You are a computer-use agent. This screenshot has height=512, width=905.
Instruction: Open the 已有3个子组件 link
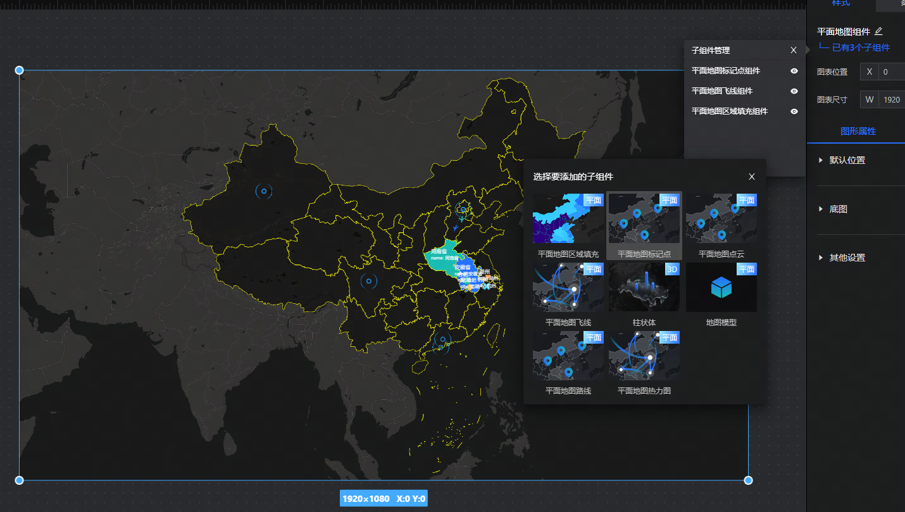pos(860,47)
